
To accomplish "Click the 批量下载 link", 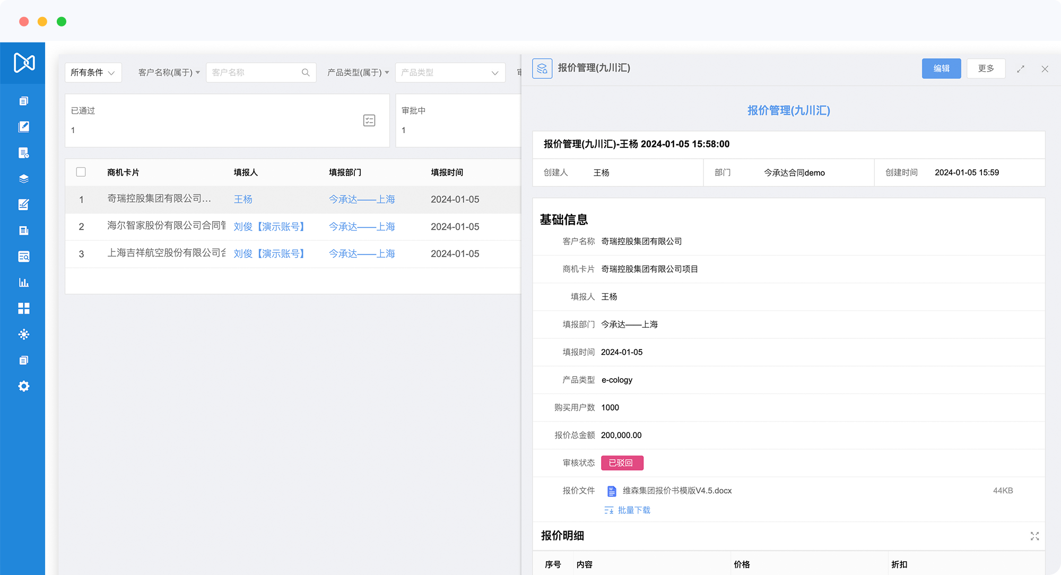I will [x=633, y=510].
